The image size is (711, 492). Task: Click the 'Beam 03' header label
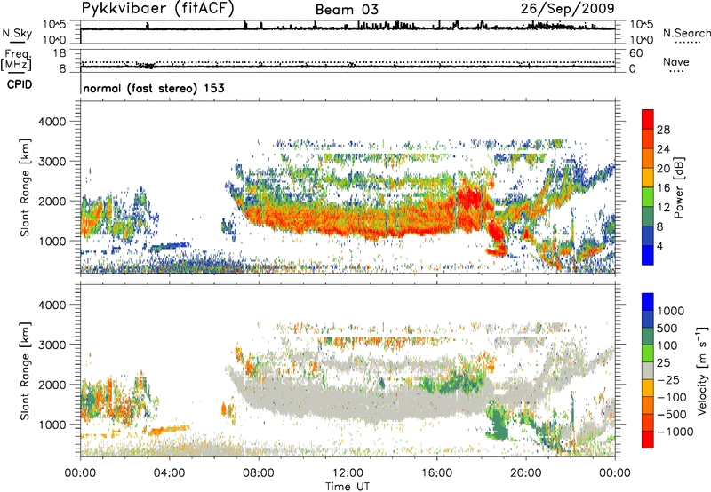pyautogui.click(x=347, y=10)
